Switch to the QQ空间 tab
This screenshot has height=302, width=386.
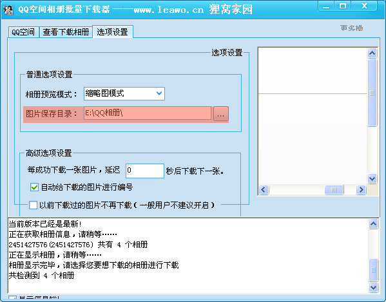tap(23, 32)
